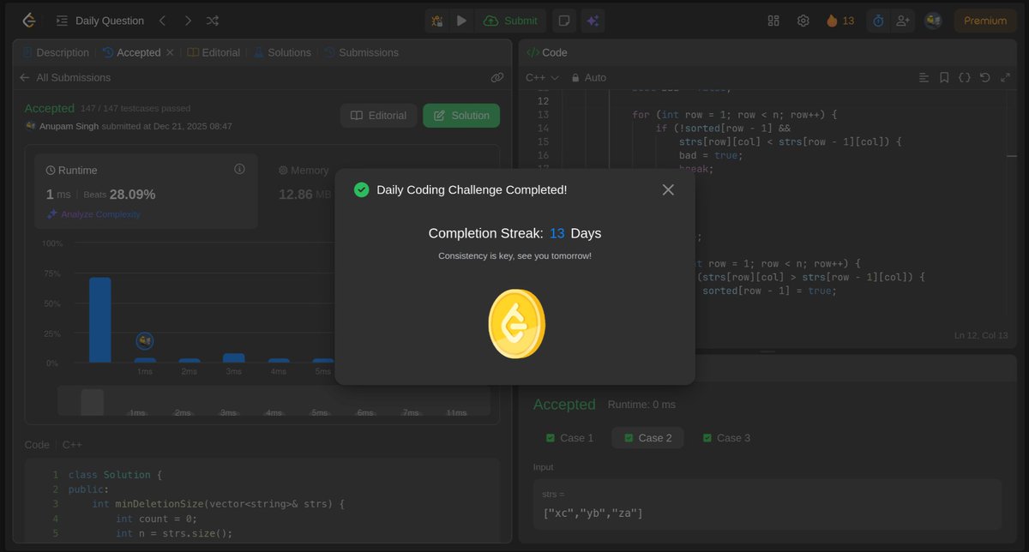Close the Accepted tab with its X
The image size is (1029, 552).
[x=170, y=52]
